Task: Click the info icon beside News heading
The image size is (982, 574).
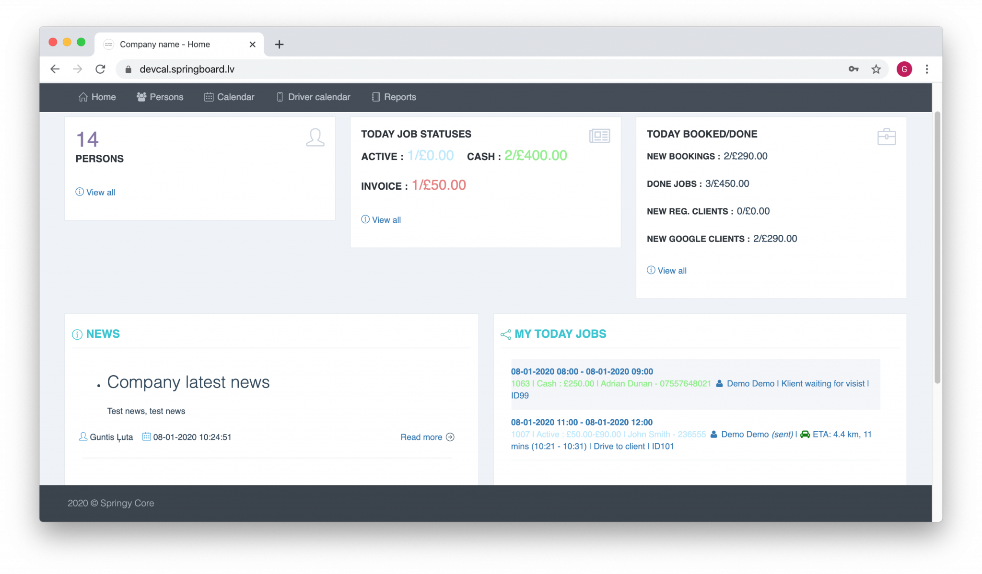Action: (x=77, y=334)
